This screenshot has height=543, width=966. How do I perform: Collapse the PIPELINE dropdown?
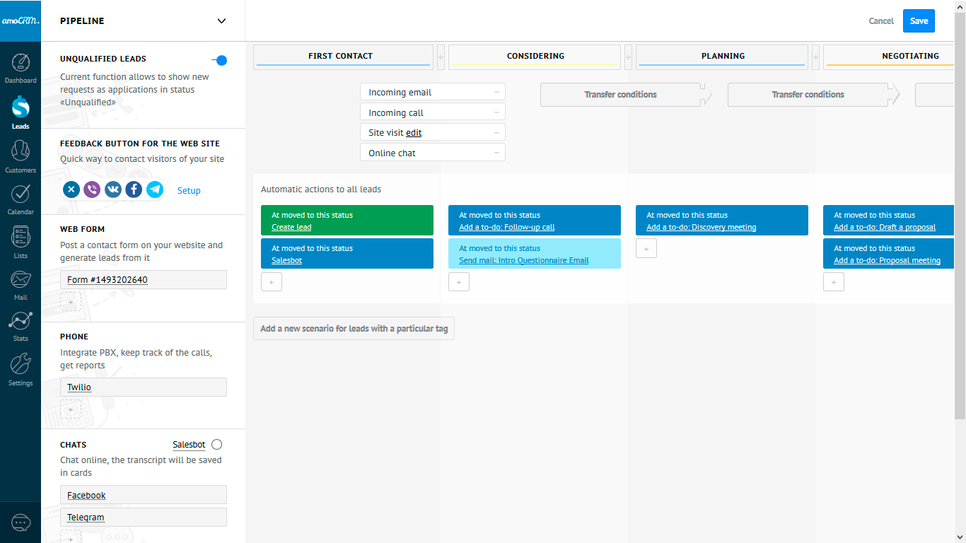[221, 21]
